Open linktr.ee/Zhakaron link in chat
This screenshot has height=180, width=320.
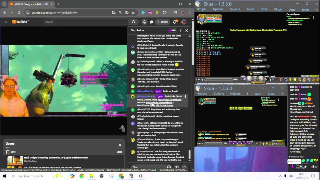(170, 100)
